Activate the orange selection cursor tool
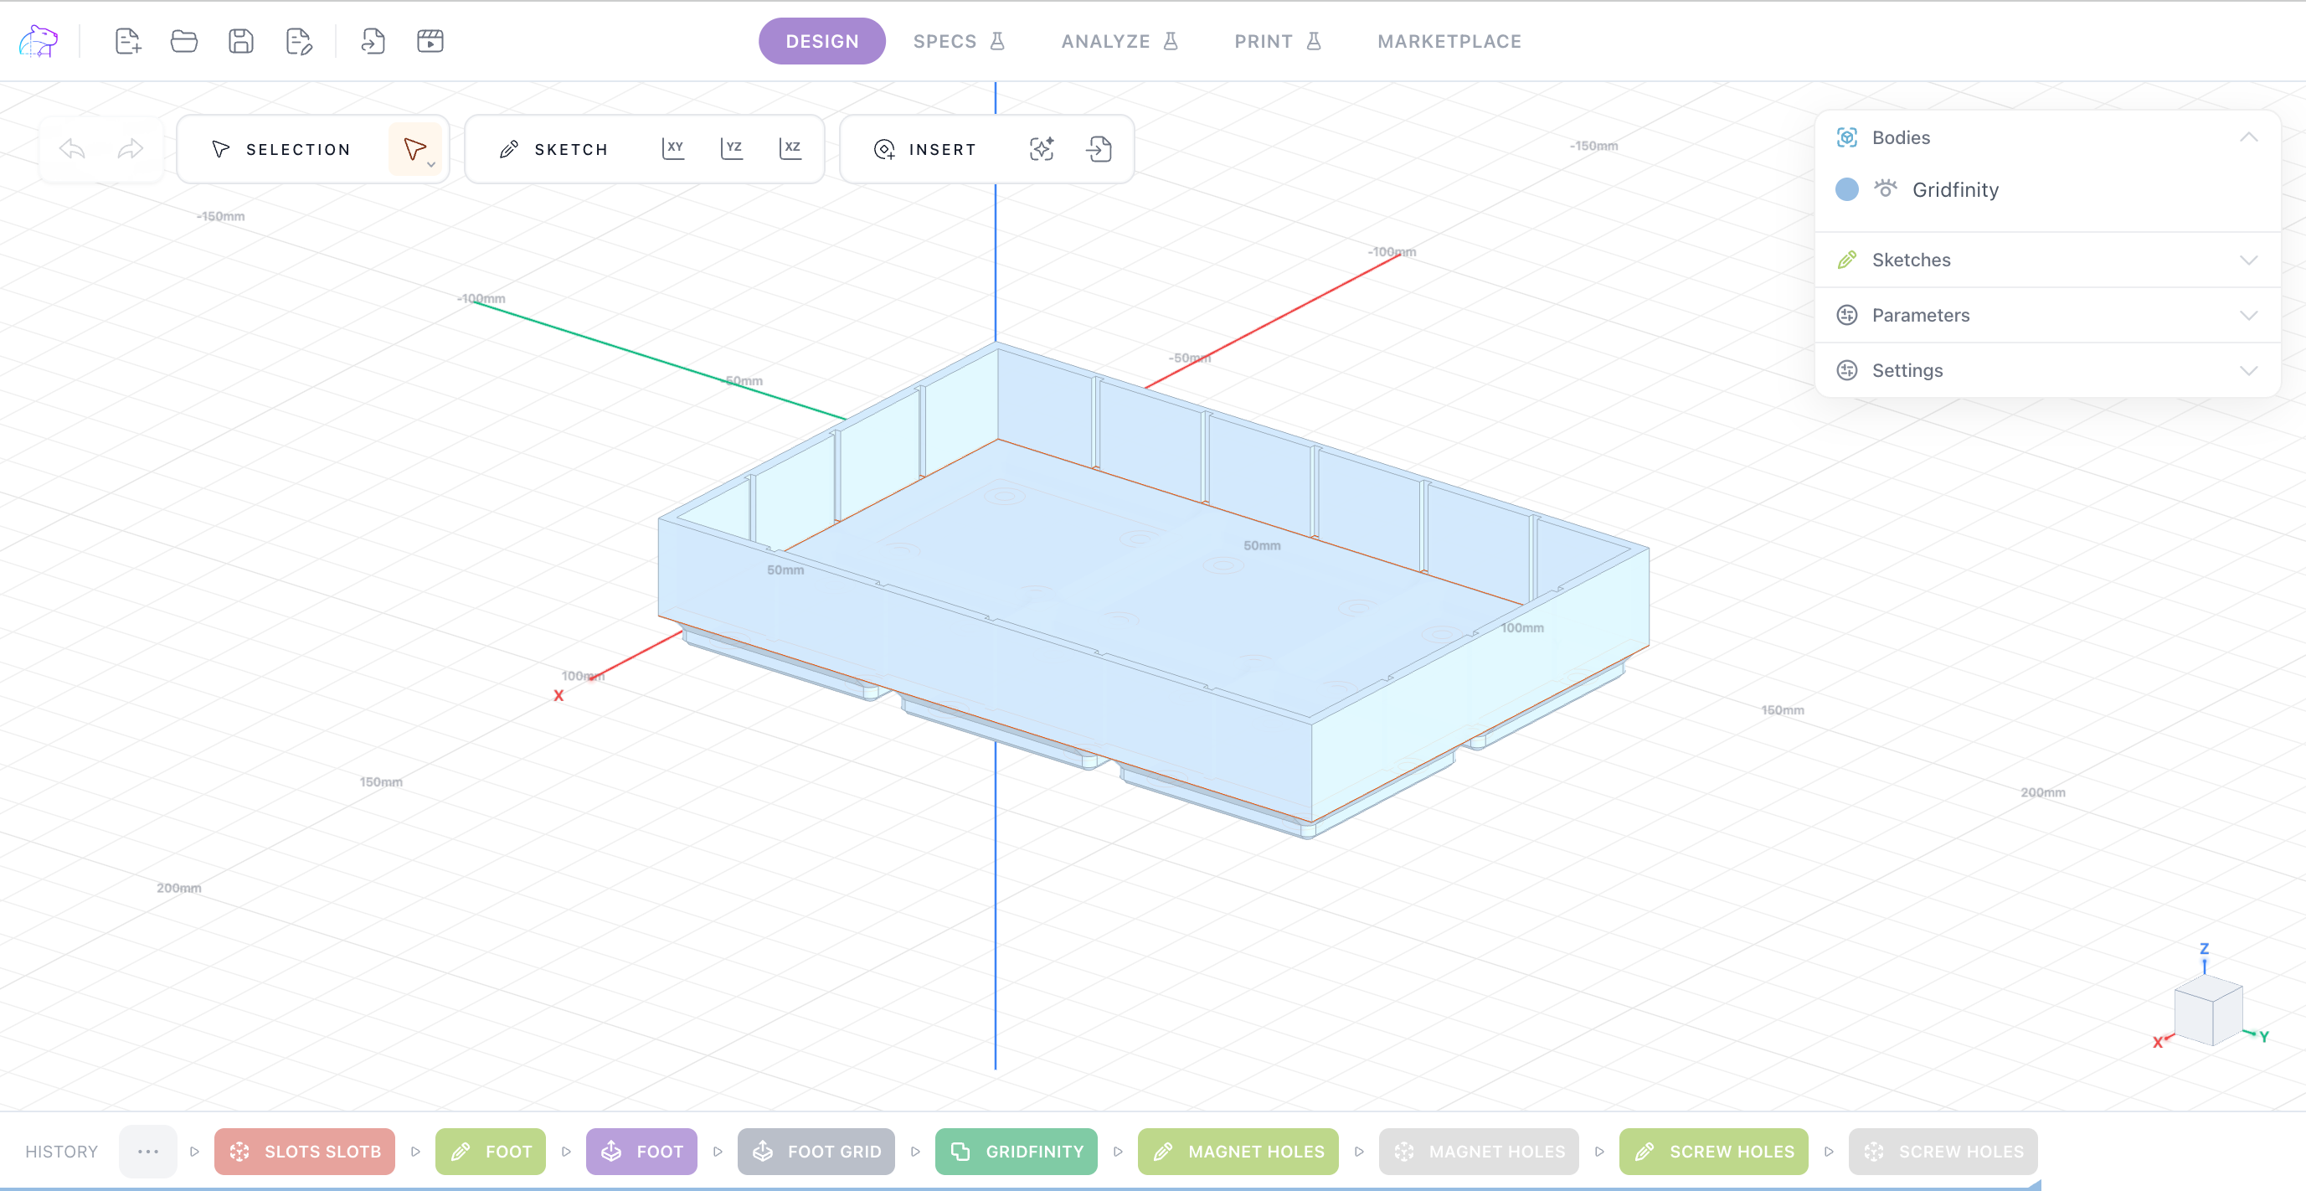2306x1191 pixels. click(x=414, y=148)
